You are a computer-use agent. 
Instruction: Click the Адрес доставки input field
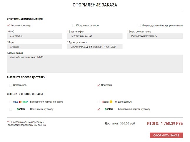[95, 47]
